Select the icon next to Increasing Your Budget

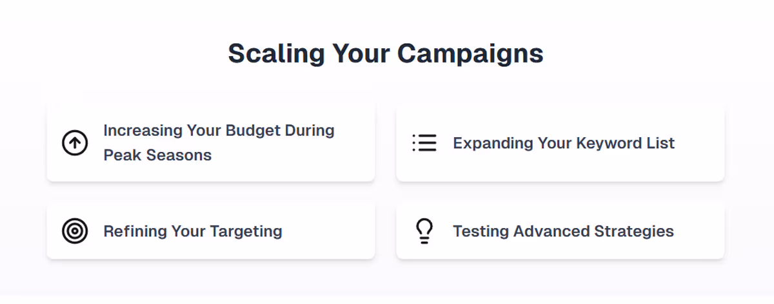pos(75,142)
